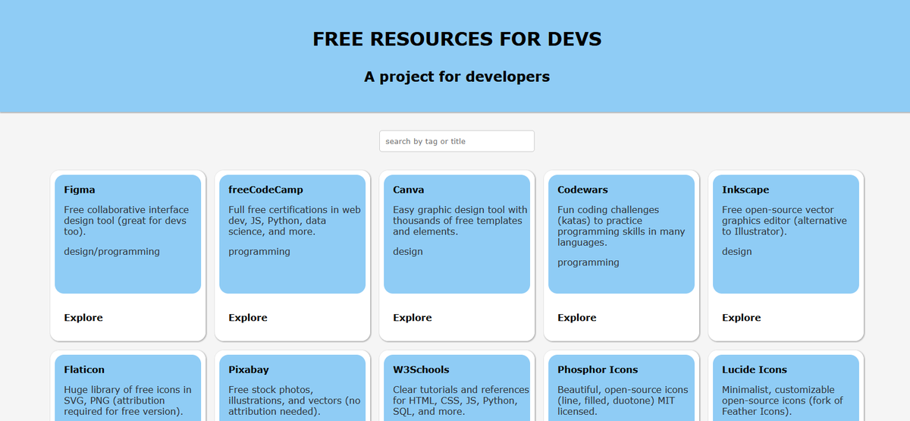
Task: Open Explore link on Figma card
Action: 83,318
